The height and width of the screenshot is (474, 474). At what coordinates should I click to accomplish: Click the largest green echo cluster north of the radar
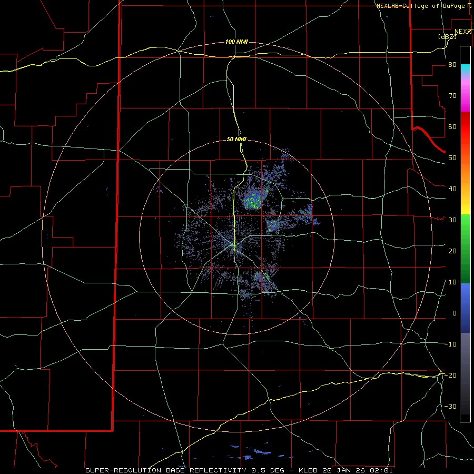pyautogui.click(x=253, y=201)
